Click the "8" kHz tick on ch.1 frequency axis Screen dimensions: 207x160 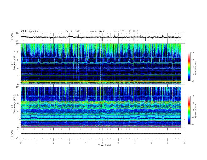pos(18,52)
